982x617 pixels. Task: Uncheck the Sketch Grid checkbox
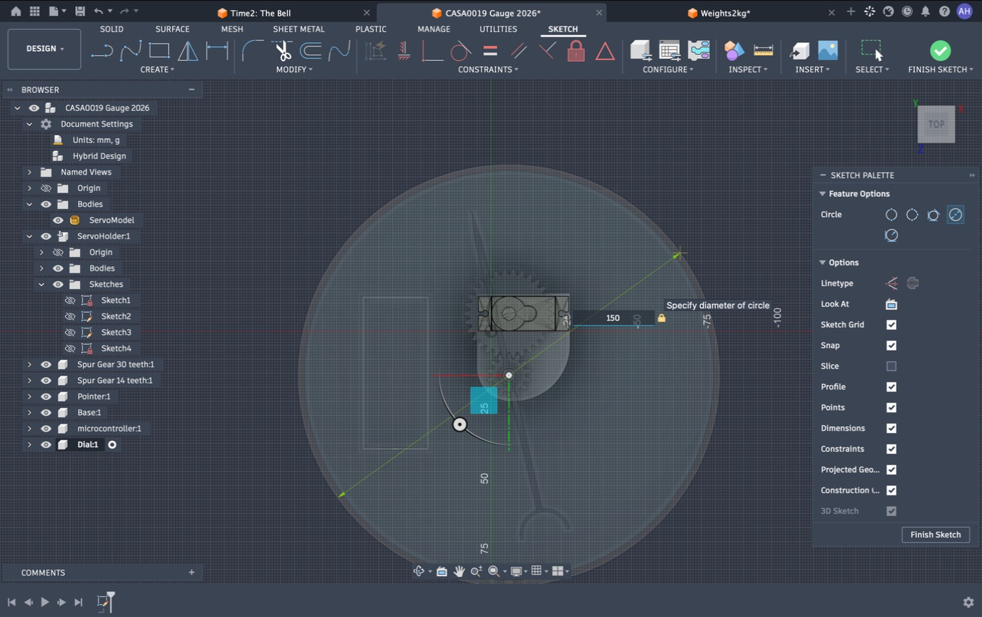point(891,325)
